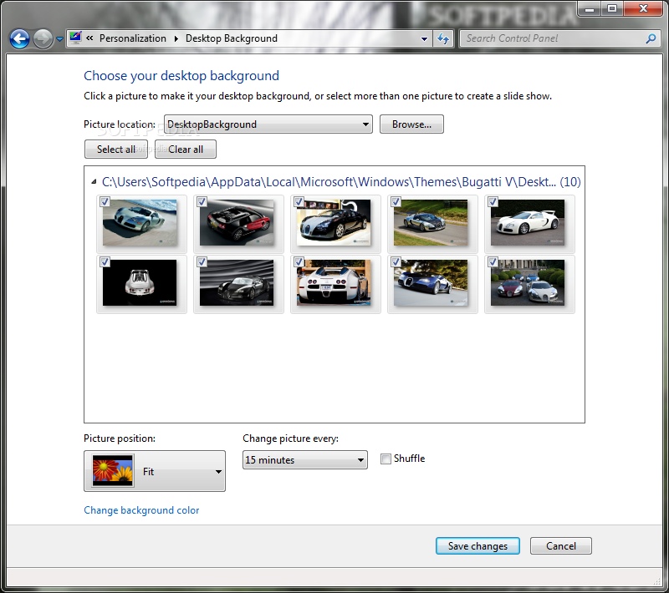Select the showroom black Bugatti thumbnail
669x593 pixels.
(x=334, y=222)
